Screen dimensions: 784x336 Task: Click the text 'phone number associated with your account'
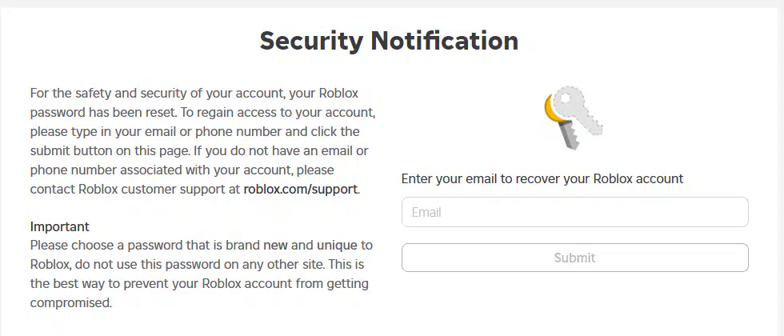coord(162,170)
